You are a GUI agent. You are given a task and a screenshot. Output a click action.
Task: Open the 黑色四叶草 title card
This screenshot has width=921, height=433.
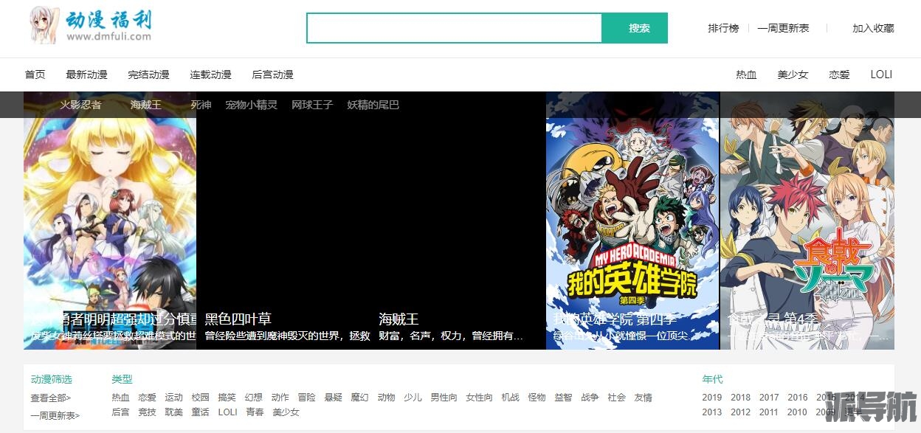coord(238,319)
